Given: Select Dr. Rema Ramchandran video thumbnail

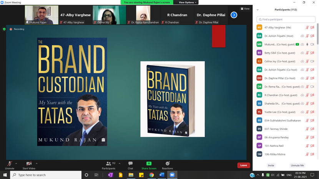Looking at the screenshot, I should 143,15.
